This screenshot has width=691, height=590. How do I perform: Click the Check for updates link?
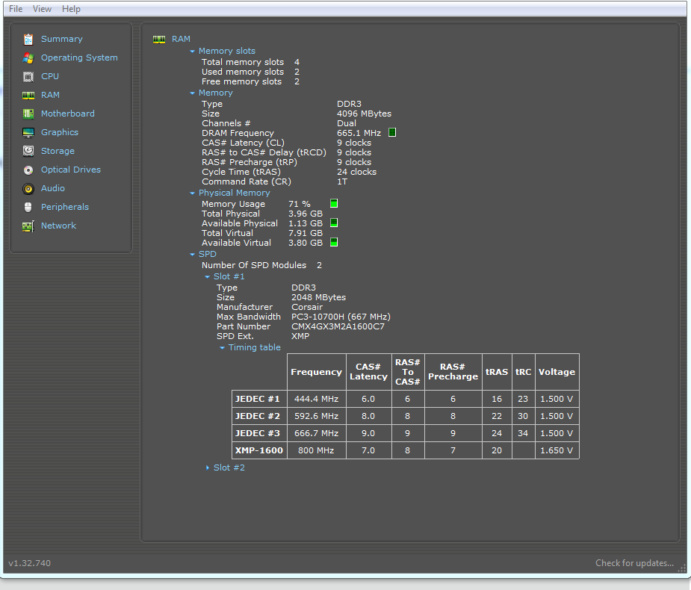(634, 563)
